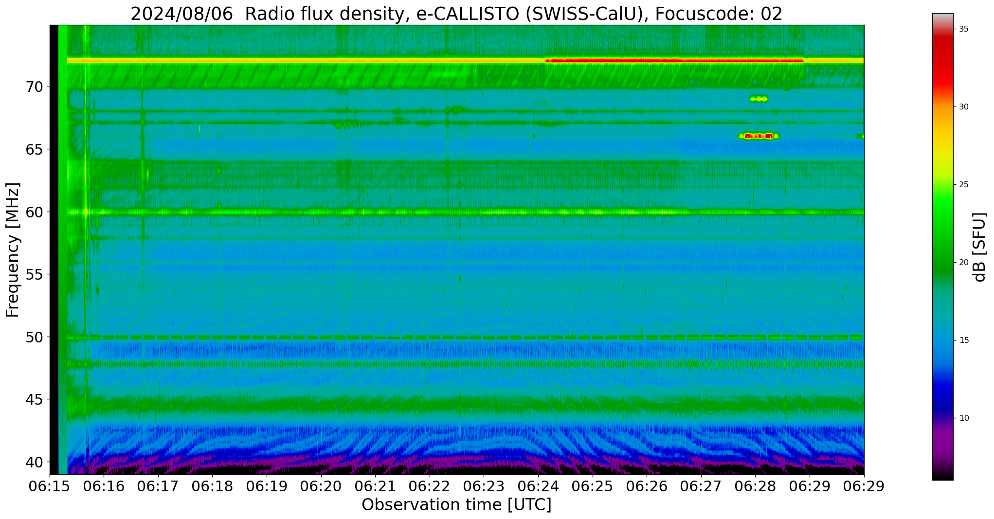Click the 55 MHz frequency tick label
Image resolution: width=994 pixels, height=519 pixels.
click(34, 274)
